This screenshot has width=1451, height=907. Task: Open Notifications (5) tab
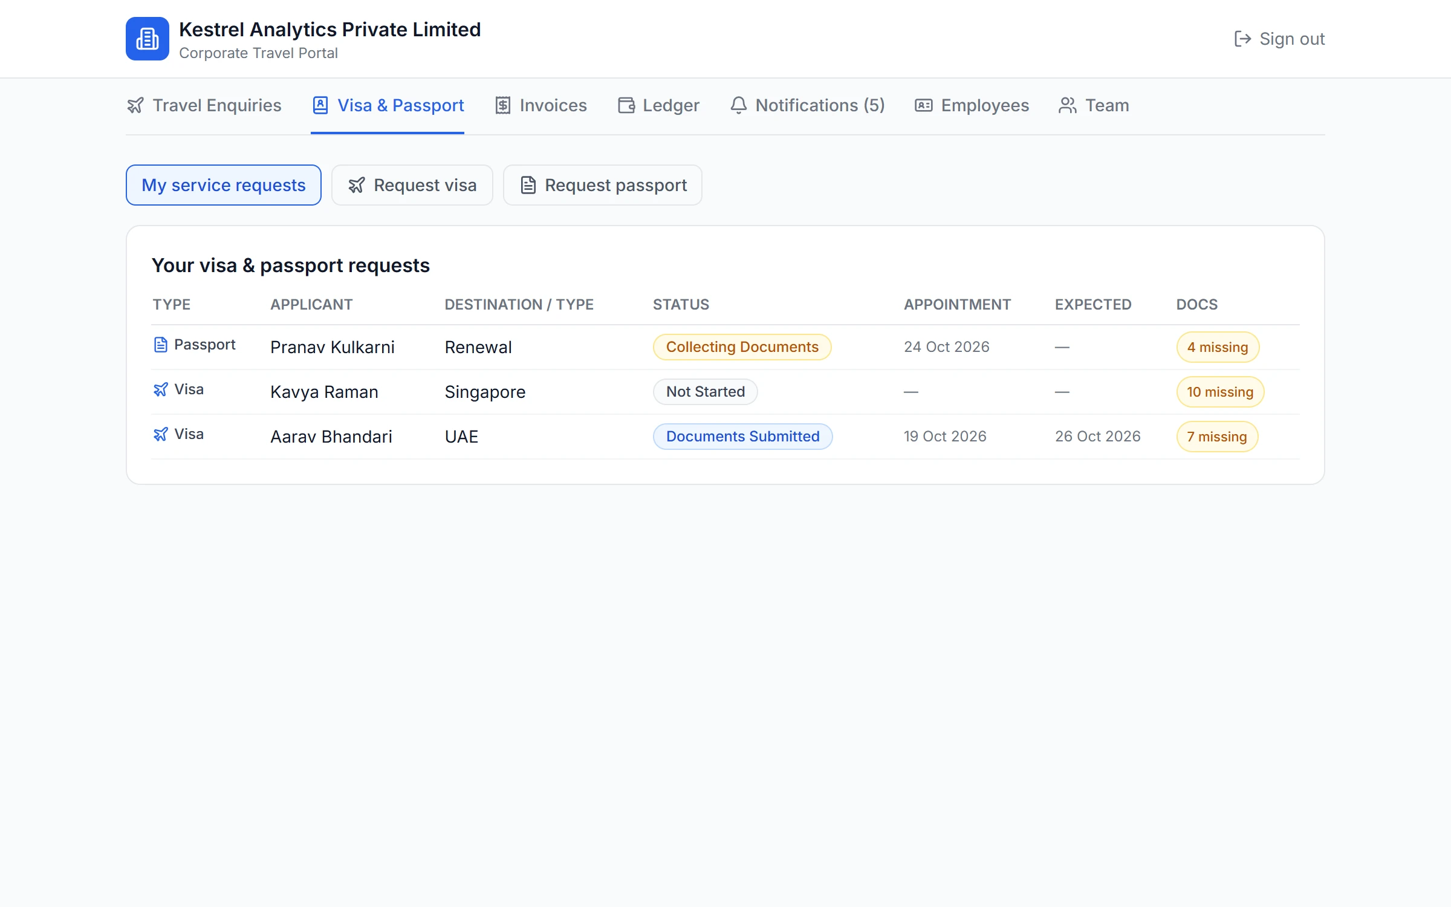[x=807, y=105]
